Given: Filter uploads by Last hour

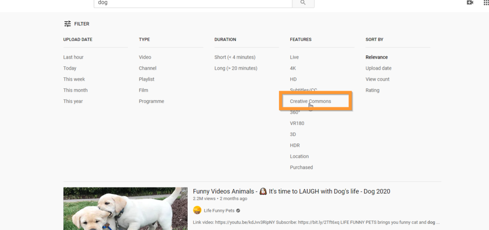Looking at the screenshot, I should click(x=73, y=57).
